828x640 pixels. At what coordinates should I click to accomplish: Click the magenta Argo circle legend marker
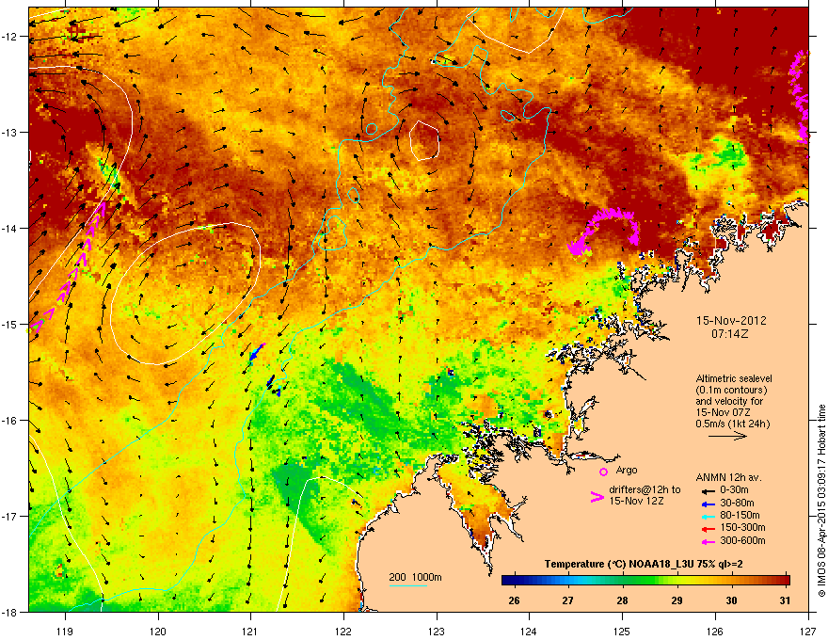tap(603, 472)
